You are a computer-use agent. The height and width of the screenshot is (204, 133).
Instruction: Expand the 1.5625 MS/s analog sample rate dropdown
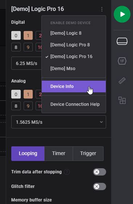[59, 122]
